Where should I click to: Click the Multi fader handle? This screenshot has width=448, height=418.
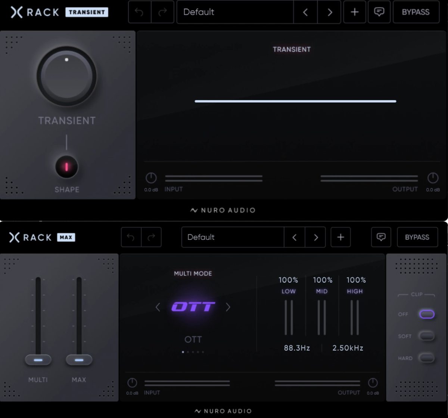point(38,360)
